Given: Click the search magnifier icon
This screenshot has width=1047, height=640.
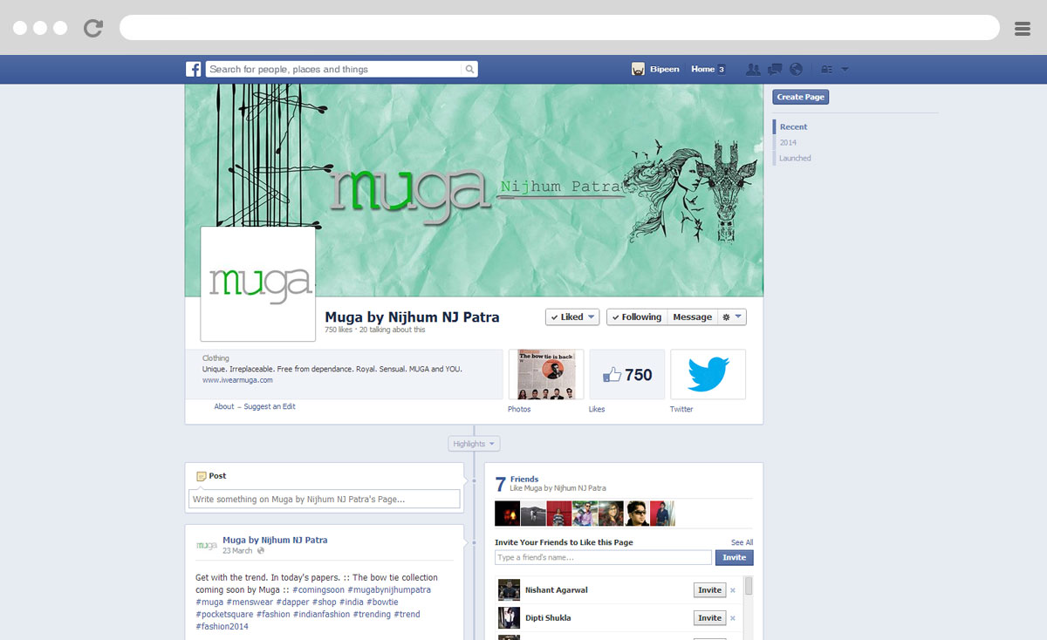Looking at the screenshot, I should pyautogui.click(x=469, y=69).
